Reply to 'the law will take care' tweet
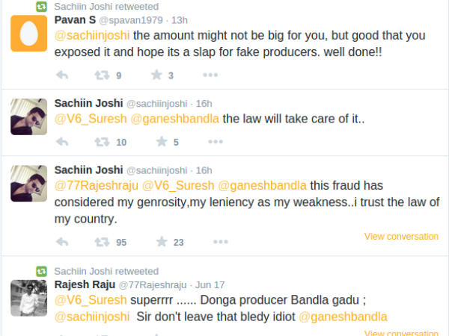Viewport: 449px width, 336px height. [x=63, y=142]
